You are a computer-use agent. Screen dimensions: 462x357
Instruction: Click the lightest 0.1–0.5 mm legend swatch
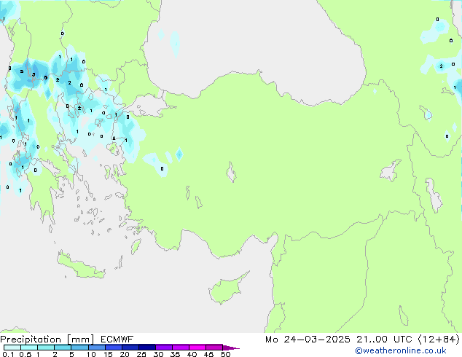point(12,348)
